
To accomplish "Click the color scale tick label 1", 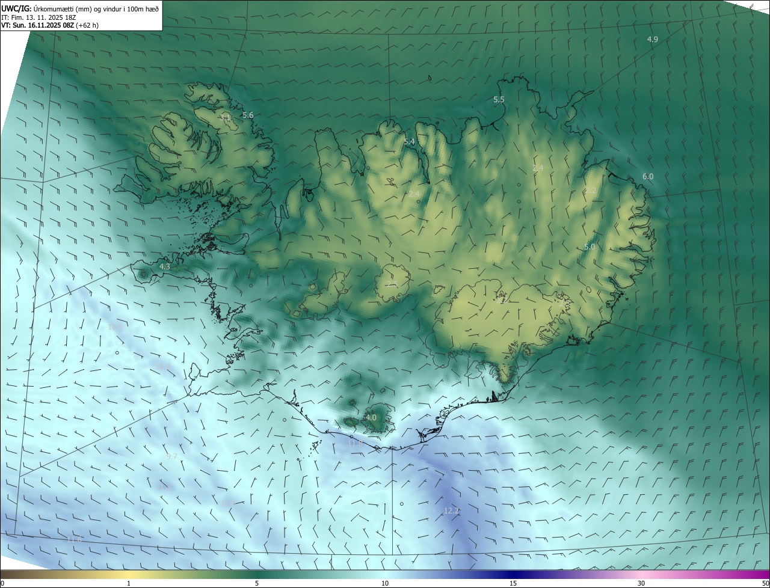I will [x=129, y=583].
